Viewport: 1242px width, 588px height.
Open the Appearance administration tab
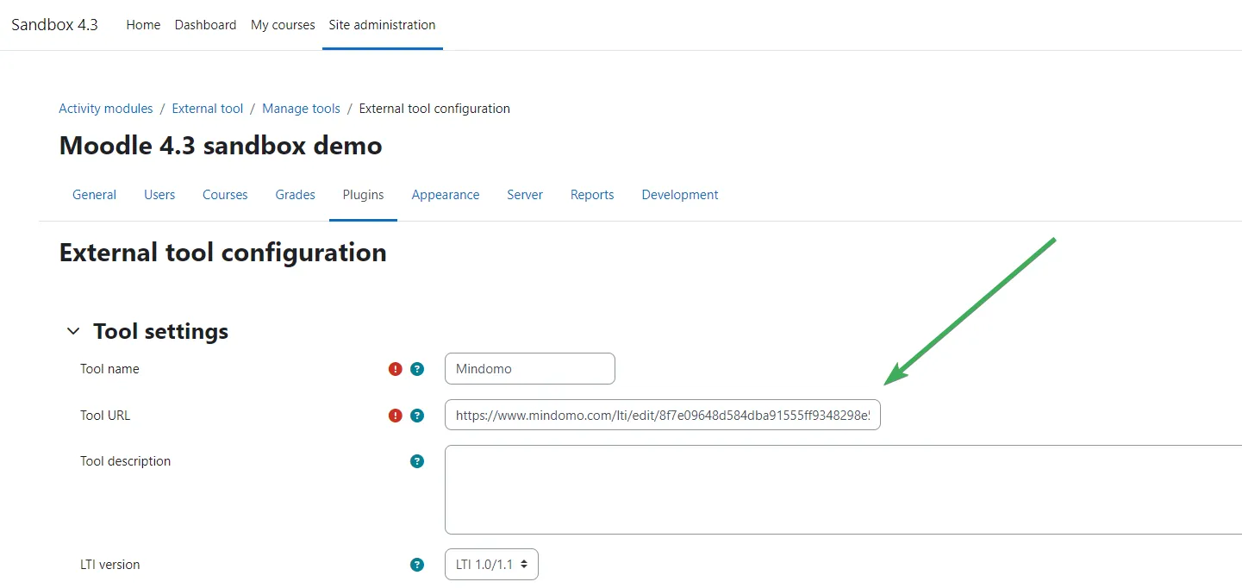point(445,195)
